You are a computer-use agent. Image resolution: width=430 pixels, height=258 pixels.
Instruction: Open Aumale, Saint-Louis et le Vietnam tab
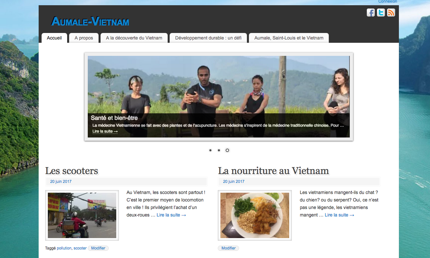(289, 38)
